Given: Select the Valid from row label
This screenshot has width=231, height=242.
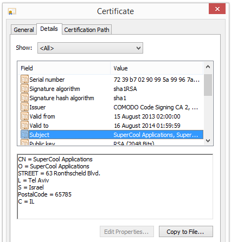Looking at the screenshot, I should tap(42, 116).
